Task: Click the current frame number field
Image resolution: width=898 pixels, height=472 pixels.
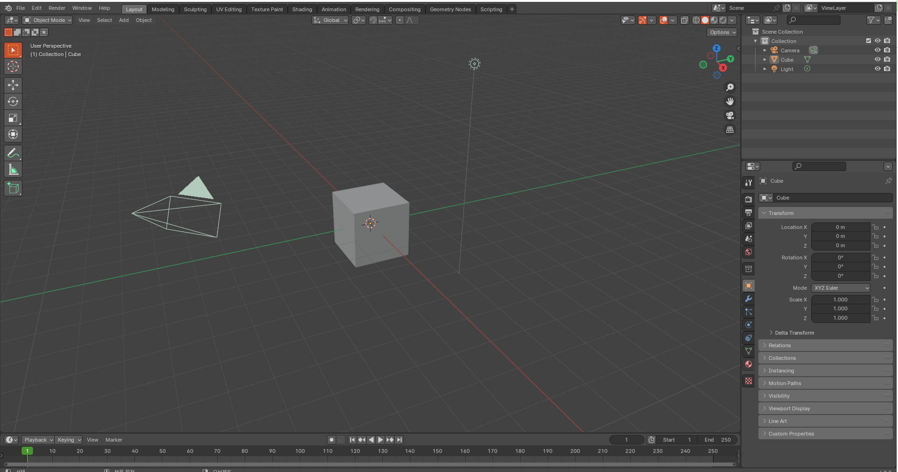Action: click(x=627, y=440)
